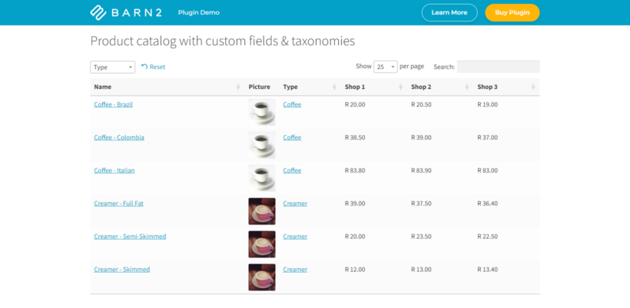630x308 pixels.
Task: Click the Reset arrow icon
Action: (x=144, y=67)
